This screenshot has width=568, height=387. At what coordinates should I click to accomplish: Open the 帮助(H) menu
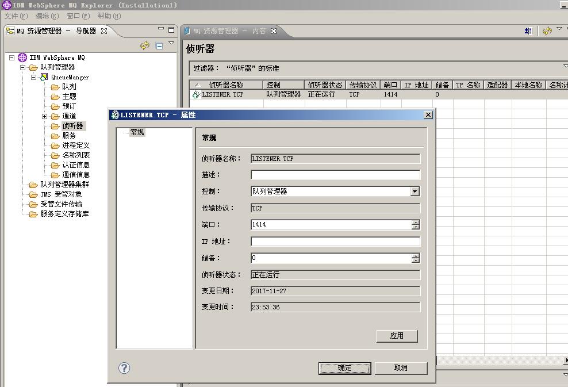click(109, 16)
